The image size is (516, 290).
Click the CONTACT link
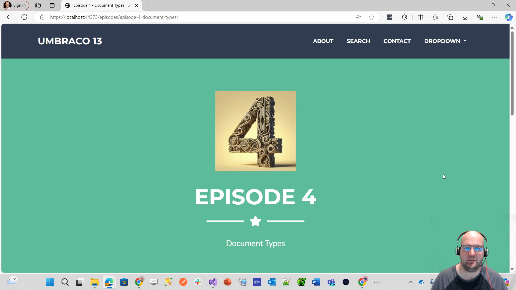(x=397, y=41)
